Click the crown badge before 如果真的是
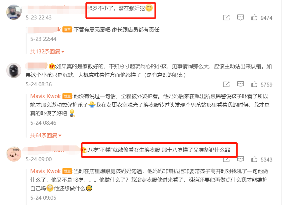This screenshot has height=205, width=282. coord(52,66)
